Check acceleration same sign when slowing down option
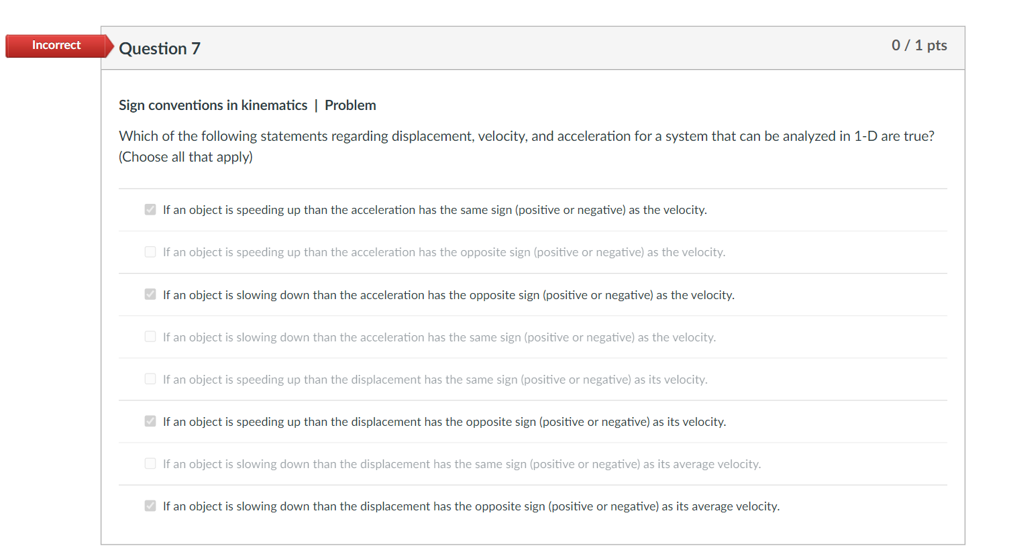Screen dimensions: 1017x558 (150, 337)
